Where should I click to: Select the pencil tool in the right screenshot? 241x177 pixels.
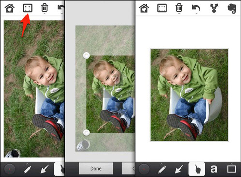pos(162,169)
